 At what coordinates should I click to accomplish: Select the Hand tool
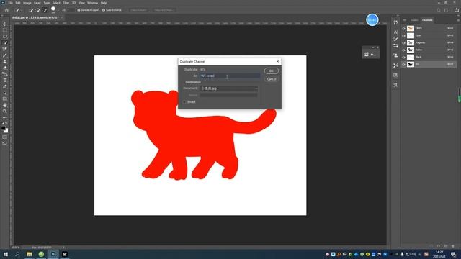pyautogui.click(x=5, y=105)
